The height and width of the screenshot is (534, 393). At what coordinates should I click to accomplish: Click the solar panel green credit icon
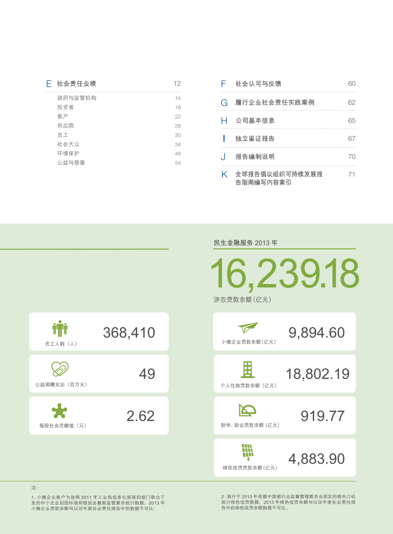pos(248,452)
